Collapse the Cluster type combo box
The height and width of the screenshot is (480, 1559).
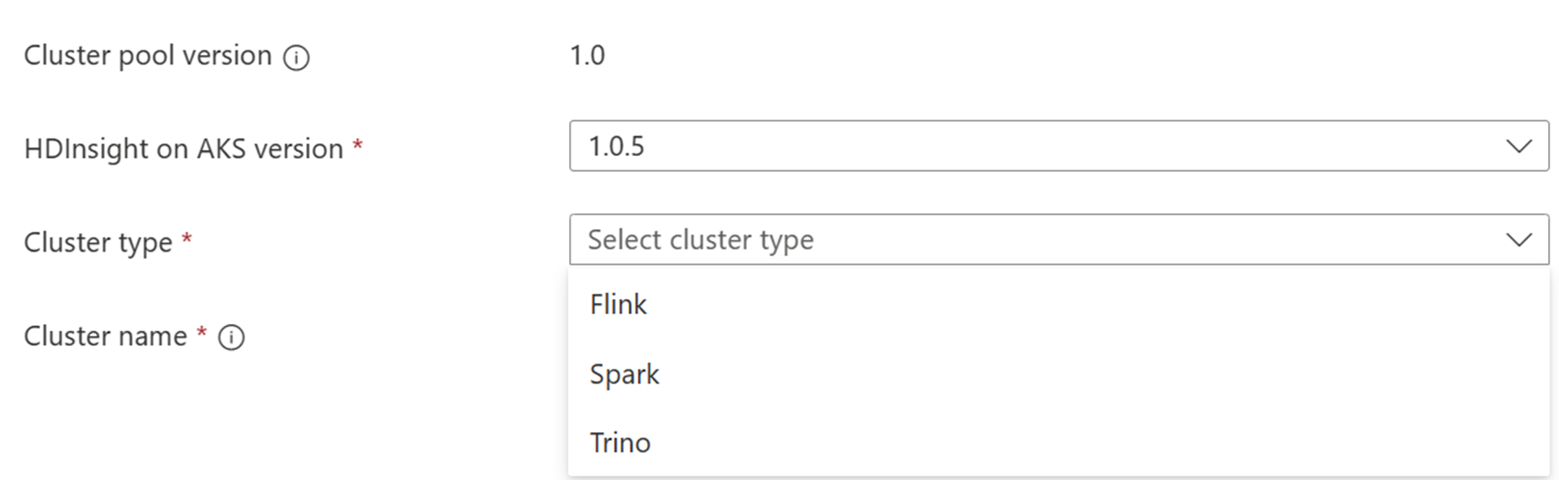[x=1057, y=241]
